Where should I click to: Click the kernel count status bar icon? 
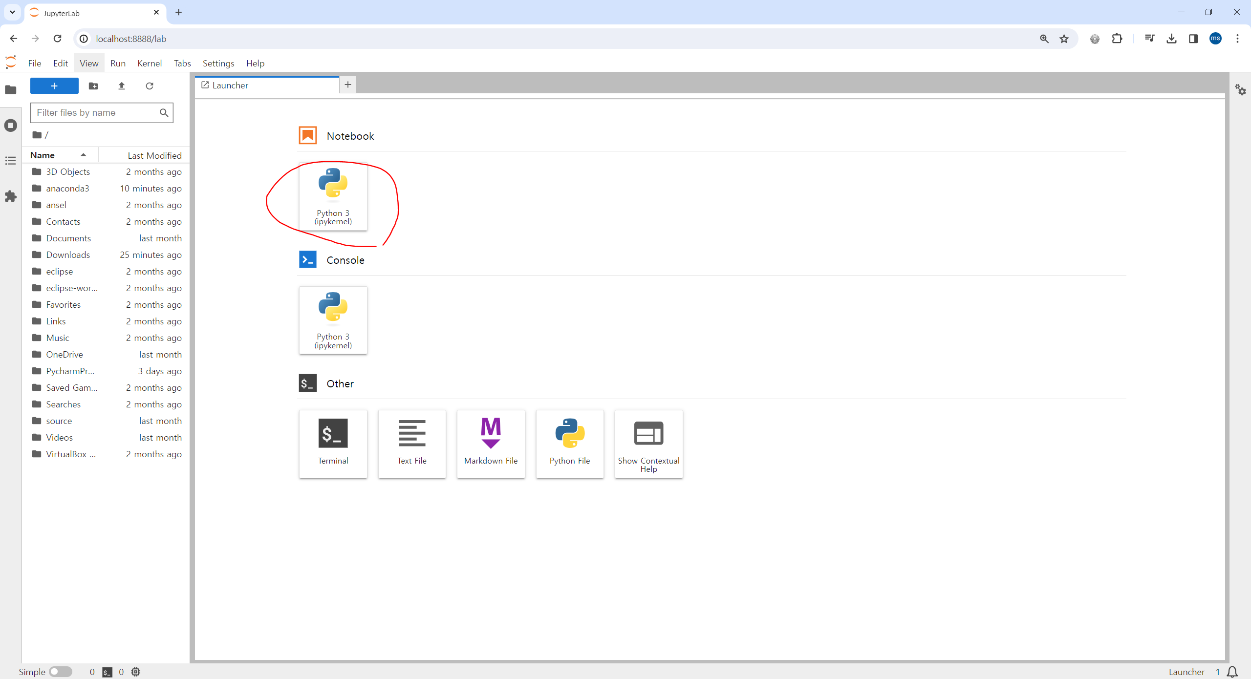tap(136, 672)
